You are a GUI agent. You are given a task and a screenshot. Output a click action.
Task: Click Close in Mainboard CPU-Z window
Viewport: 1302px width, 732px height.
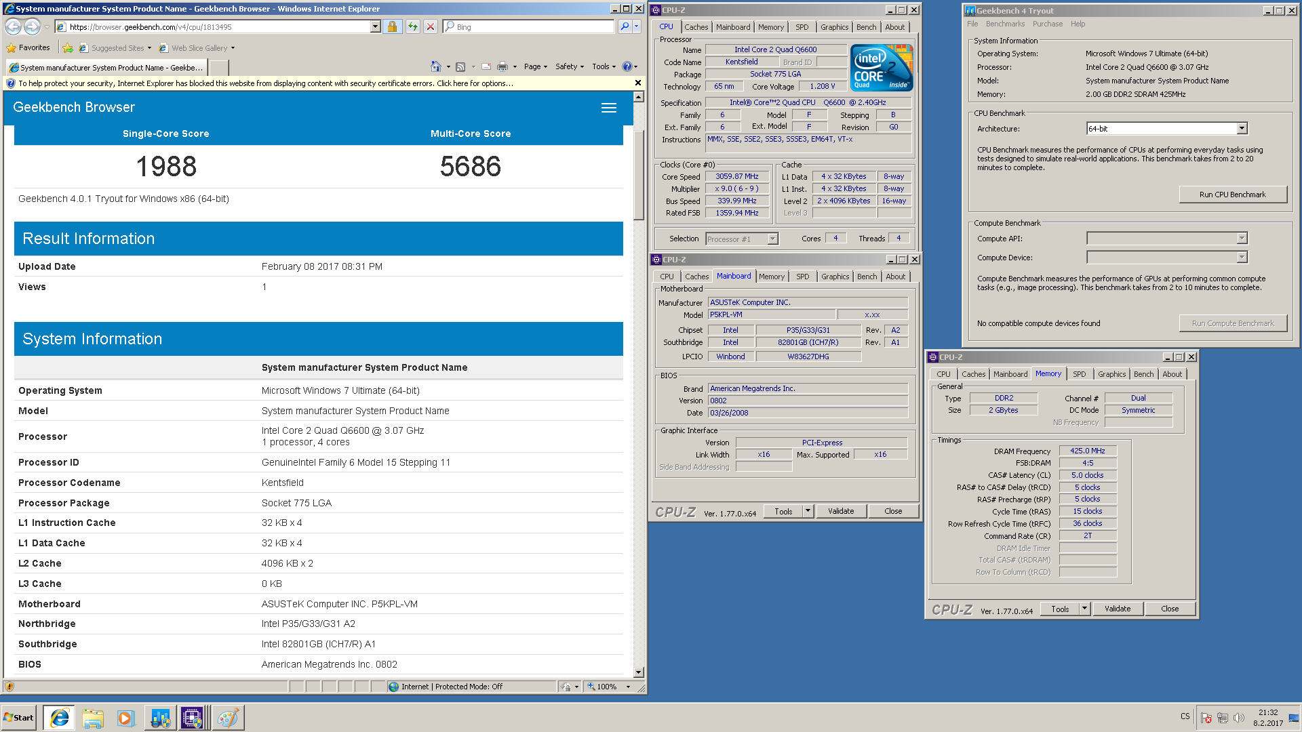[893, 511]
